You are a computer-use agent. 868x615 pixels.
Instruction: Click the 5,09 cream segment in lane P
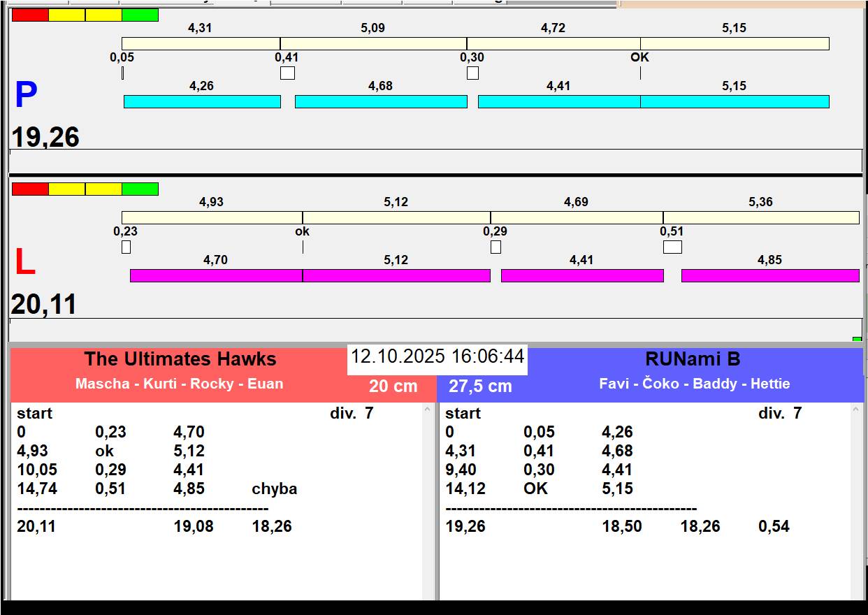coord(373,43)
